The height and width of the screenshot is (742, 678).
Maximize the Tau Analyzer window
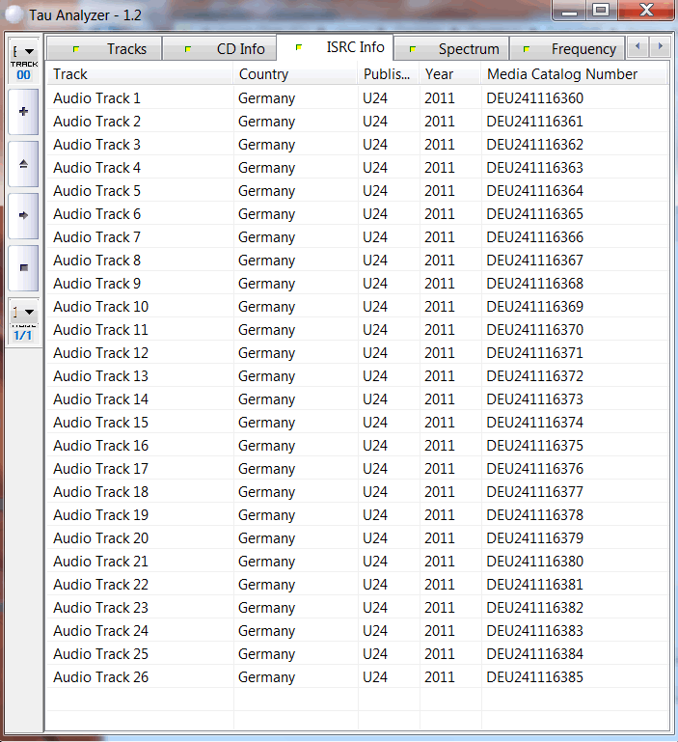(x=600, y=11)
